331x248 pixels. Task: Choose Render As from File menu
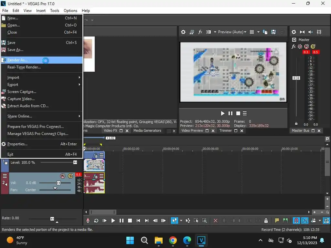coord(41,60)
